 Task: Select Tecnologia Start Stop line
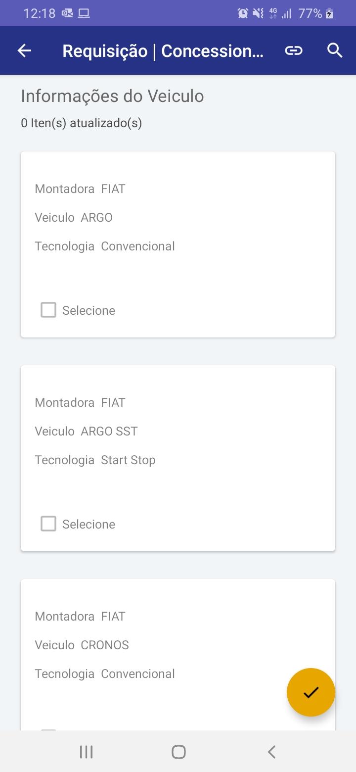pos(95,460)
